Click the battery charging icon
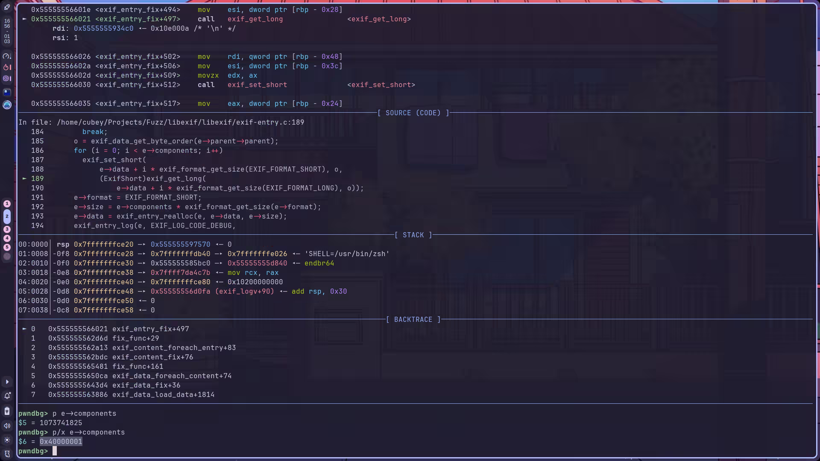820x461 pixels. pos(7,411)
